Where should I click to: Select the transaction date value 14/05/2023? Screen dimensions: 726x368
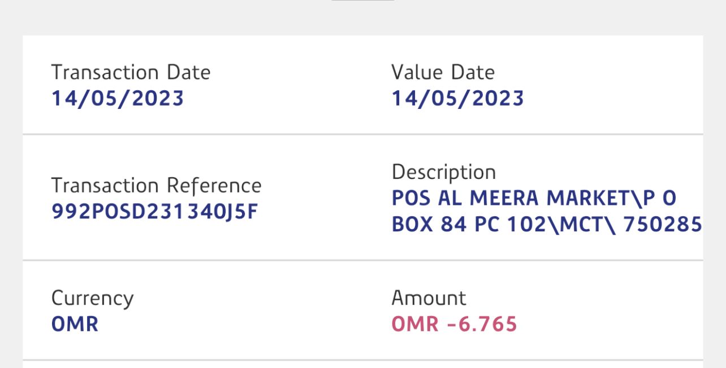pos(118,98)
